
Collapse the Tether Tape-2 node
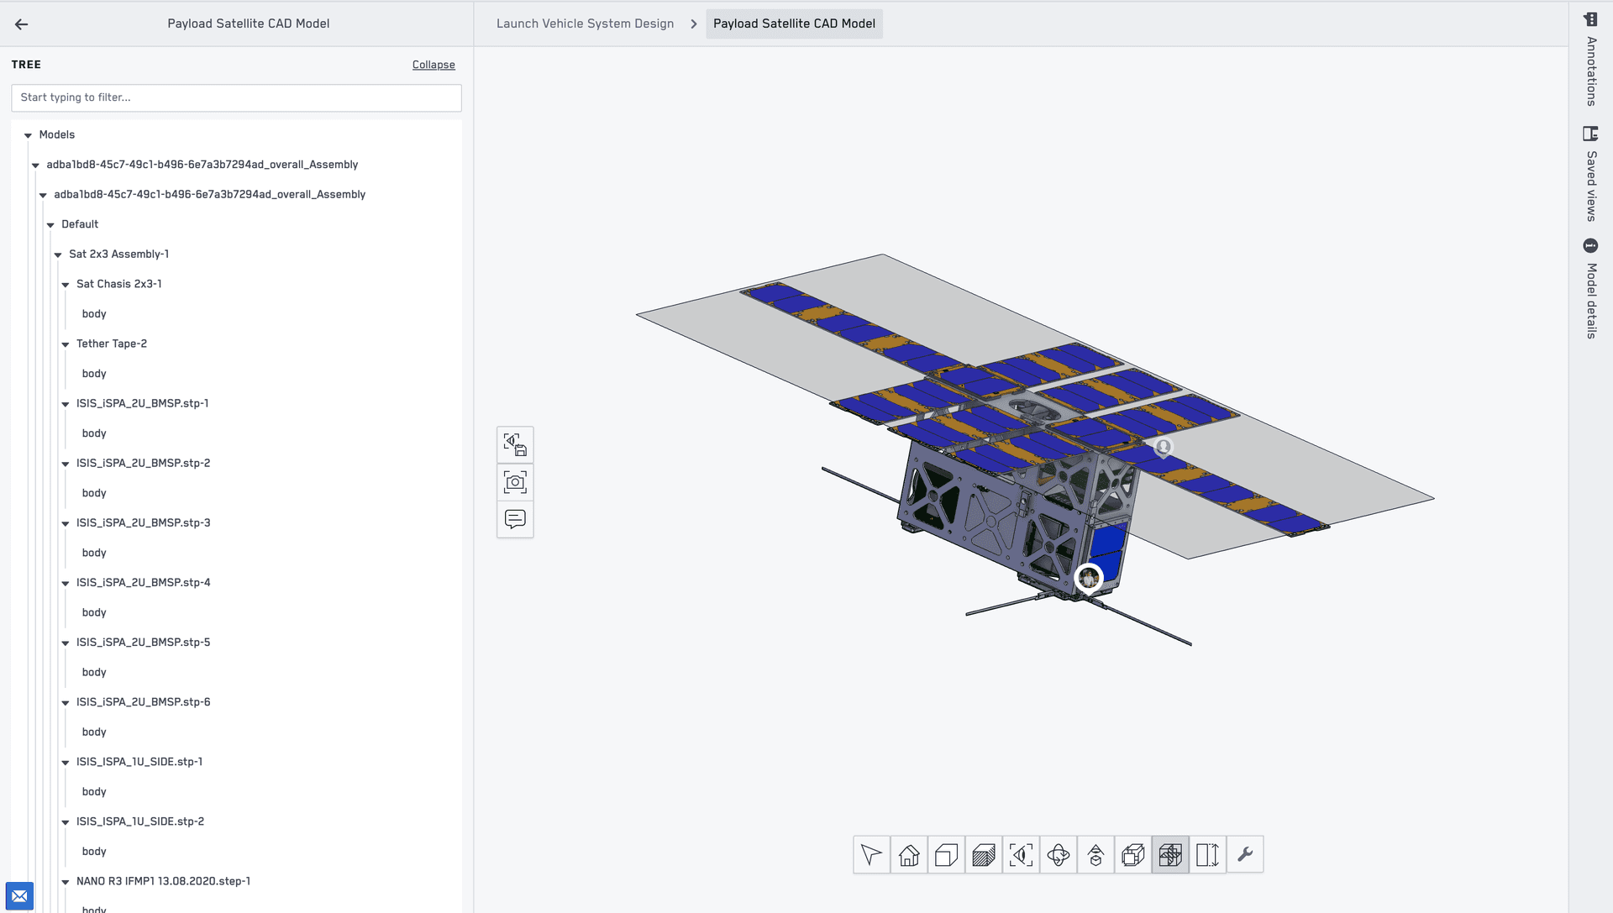click(66, 344)
